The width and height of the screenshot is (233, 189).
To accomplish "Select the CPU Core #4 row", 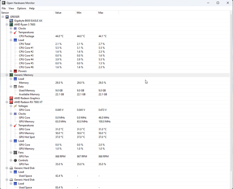I will [x=115, y=60].
